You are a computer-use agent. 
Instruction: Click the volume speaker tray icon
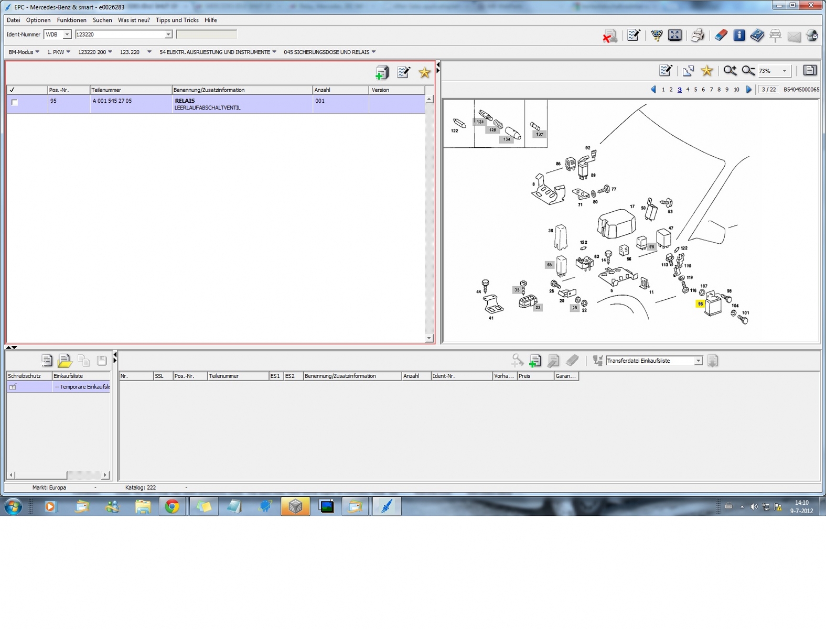[x=754, y=506]
